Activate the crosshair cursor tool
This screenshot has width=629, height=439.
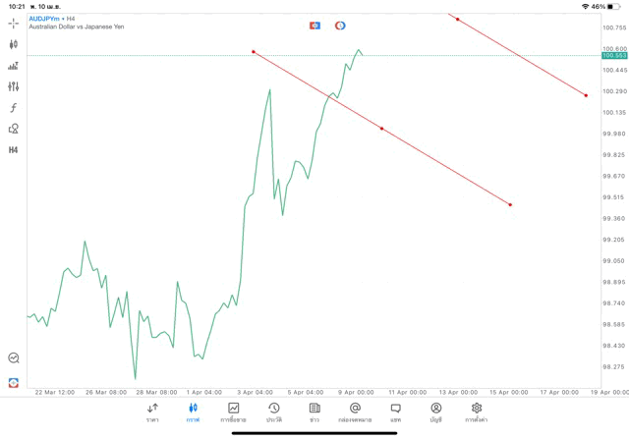tap(14, 23)
